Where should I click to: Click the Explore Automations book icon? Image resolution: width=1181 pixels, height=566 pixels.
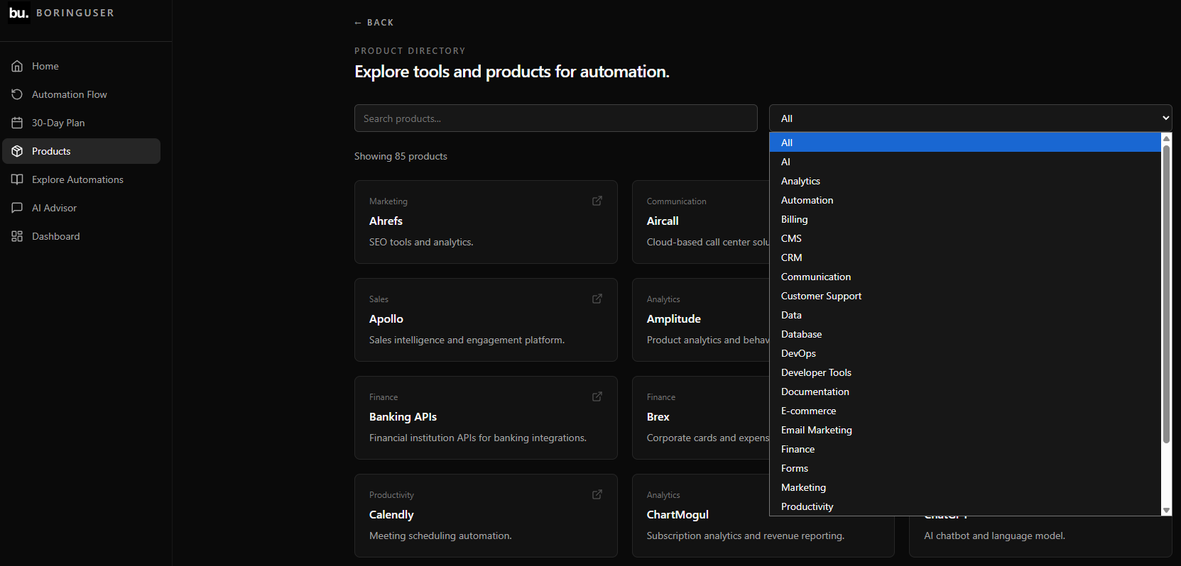[x=17, y=179]
